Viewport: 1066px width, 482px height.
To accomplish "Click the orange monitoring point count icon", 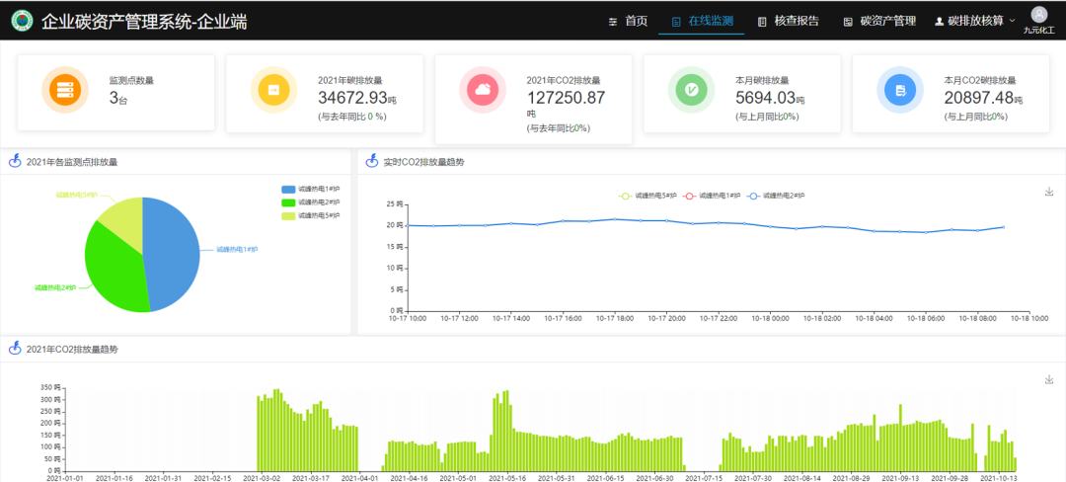I will (65, 91).
